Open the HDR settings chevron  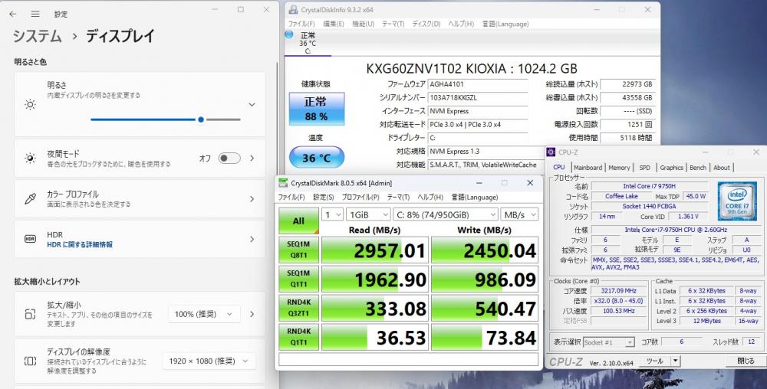[252, 239]
